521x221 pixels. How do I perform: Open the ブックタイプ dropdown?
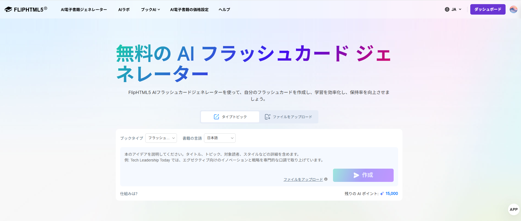click(x=161, y=138)
